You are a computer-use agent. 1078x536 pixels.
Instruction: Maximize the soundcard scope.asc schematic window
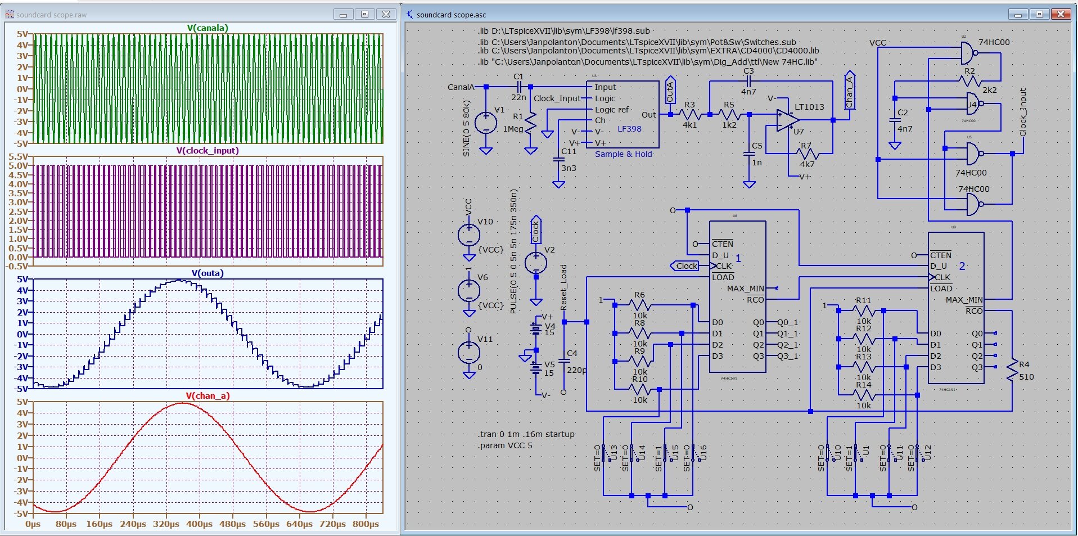[1039, 14]
